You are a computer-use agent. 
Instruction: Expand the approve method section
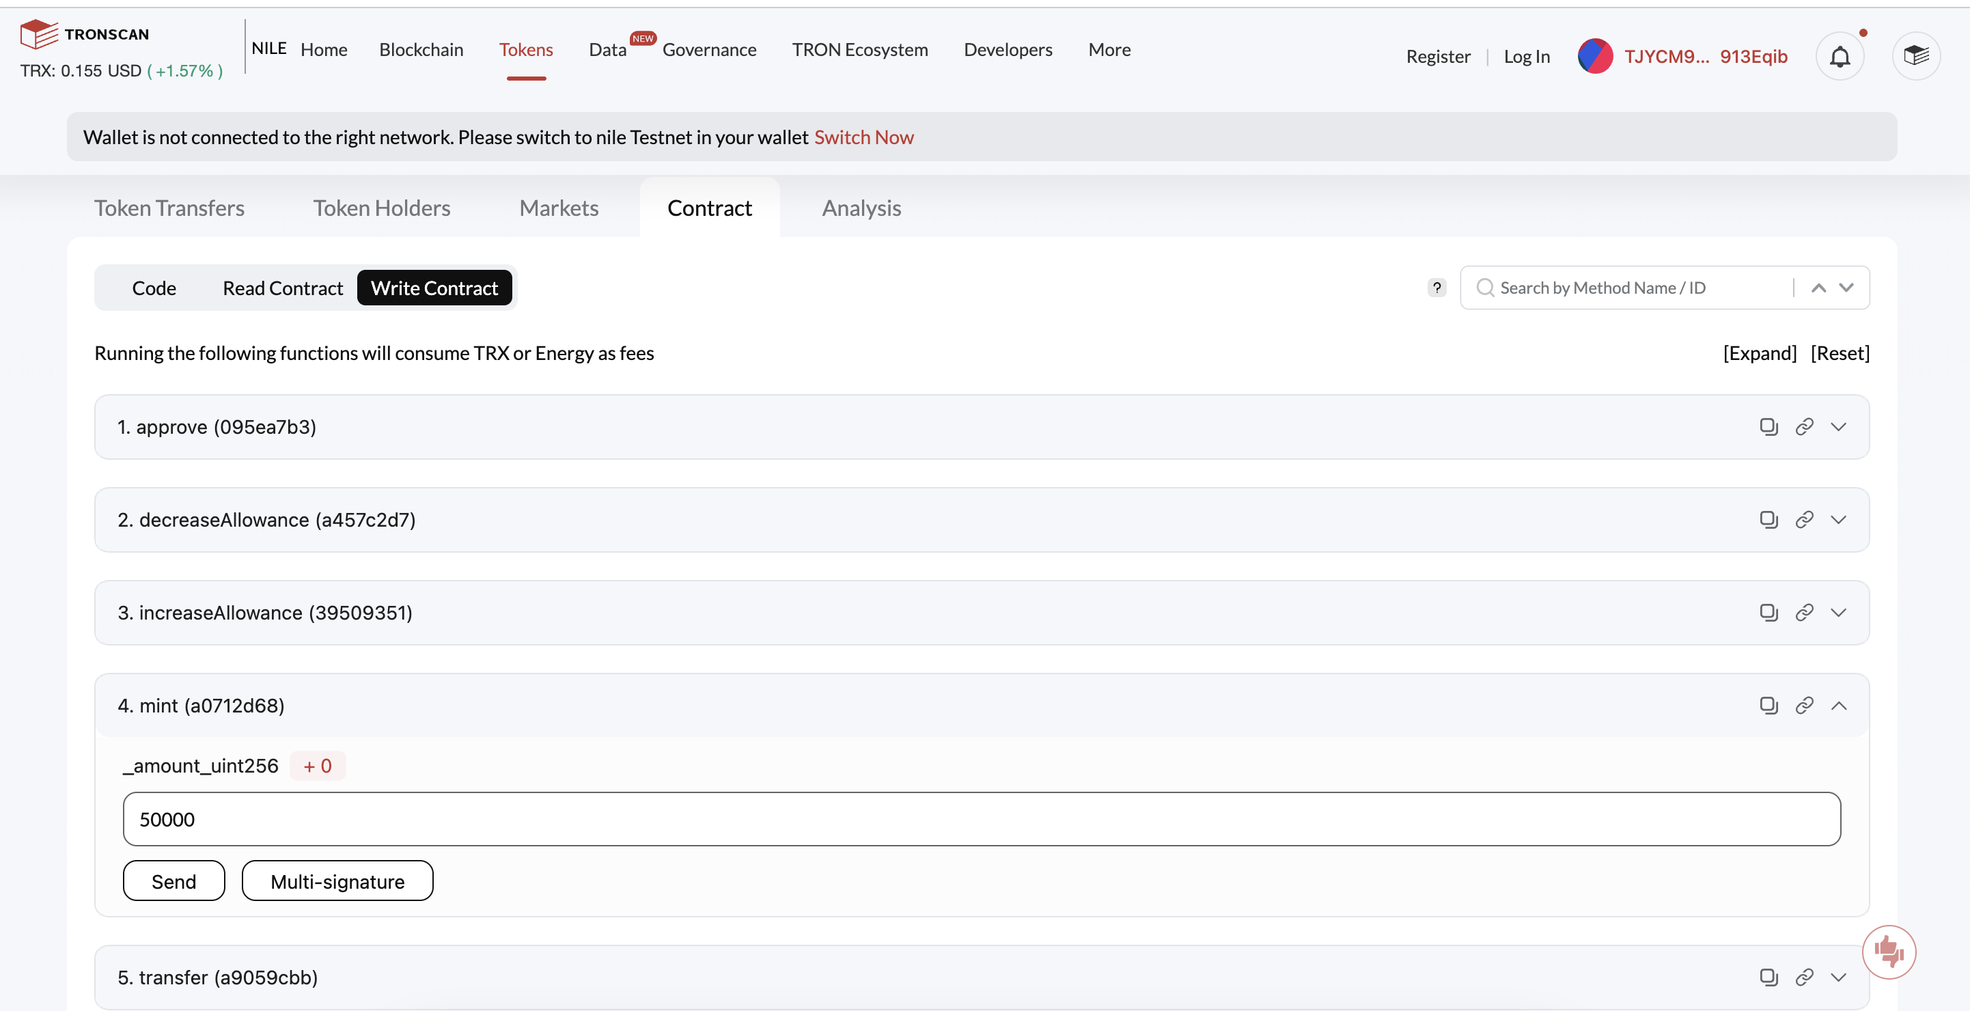point(1838,427)
